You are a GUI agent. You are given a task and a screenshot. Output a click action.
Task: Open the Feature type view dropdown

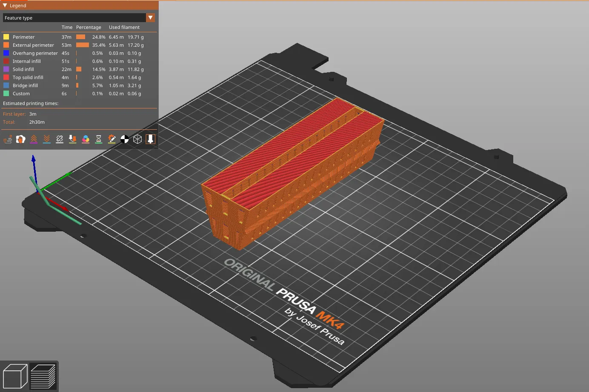(79, 18)
